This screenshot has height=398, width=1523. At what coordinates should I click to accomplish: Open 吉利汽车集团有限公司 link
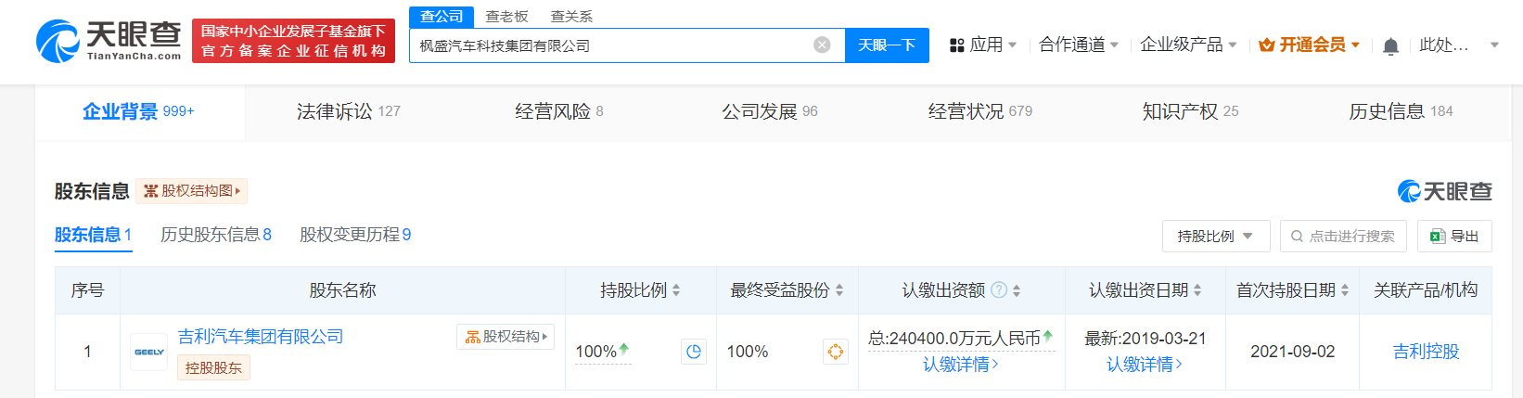(261, 337)
